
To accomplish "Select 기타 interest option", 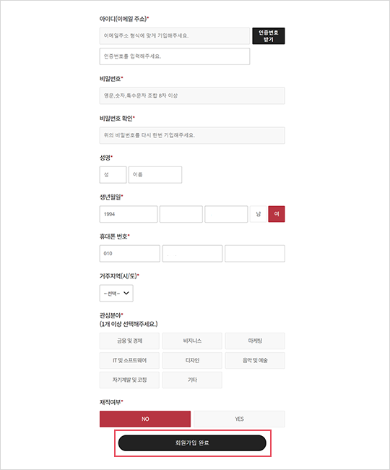I will (192, 380).
